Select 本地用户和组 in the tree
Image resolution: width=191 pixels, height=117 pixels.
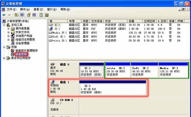pos(24,36)
